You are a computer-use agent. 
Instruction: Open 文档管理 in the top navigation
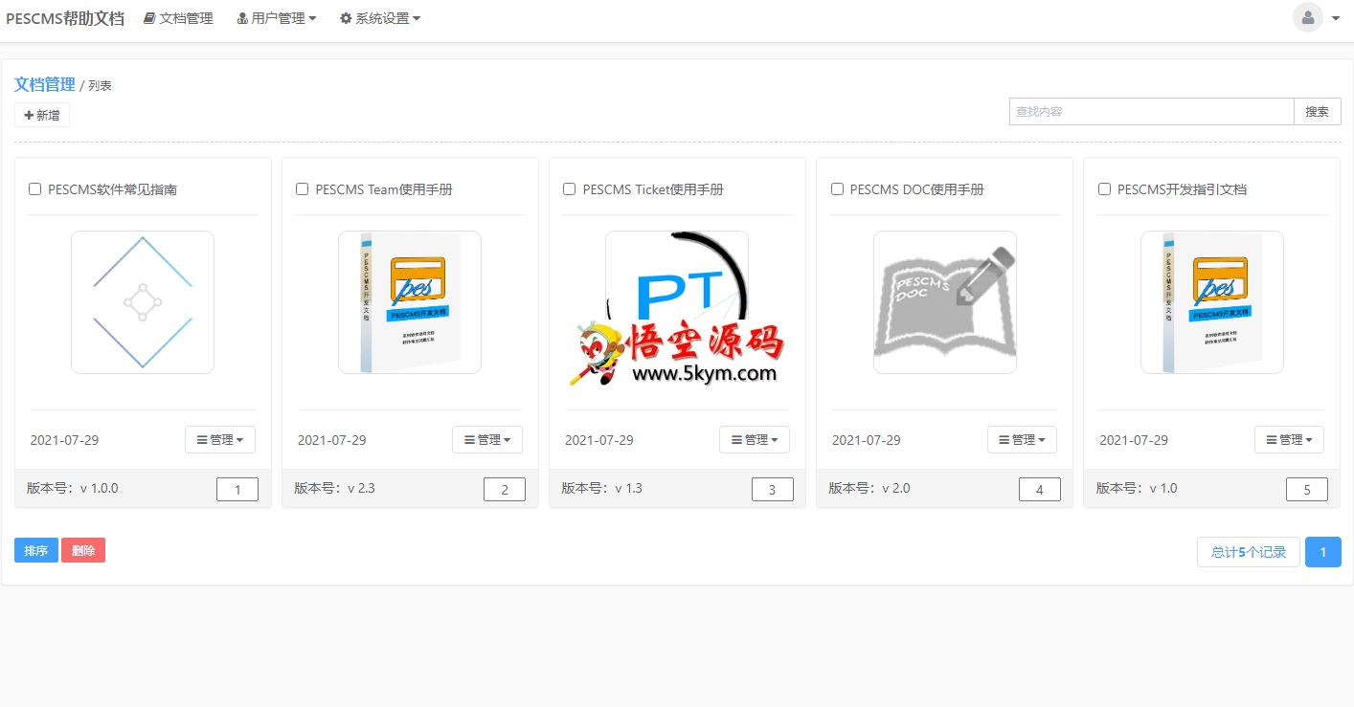coord(178,18)
